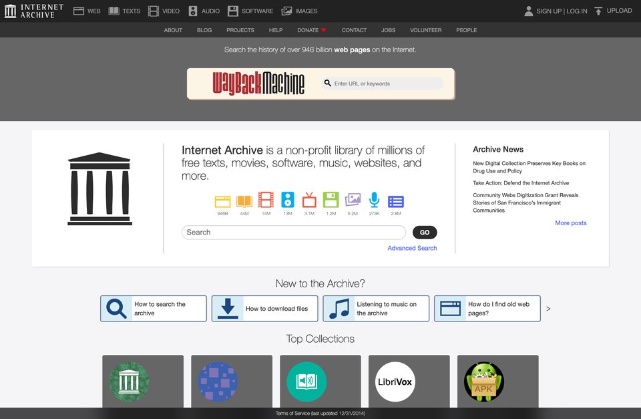Click the Log In link
Viewport: 641px width, 419px height.
pos(576,11)
